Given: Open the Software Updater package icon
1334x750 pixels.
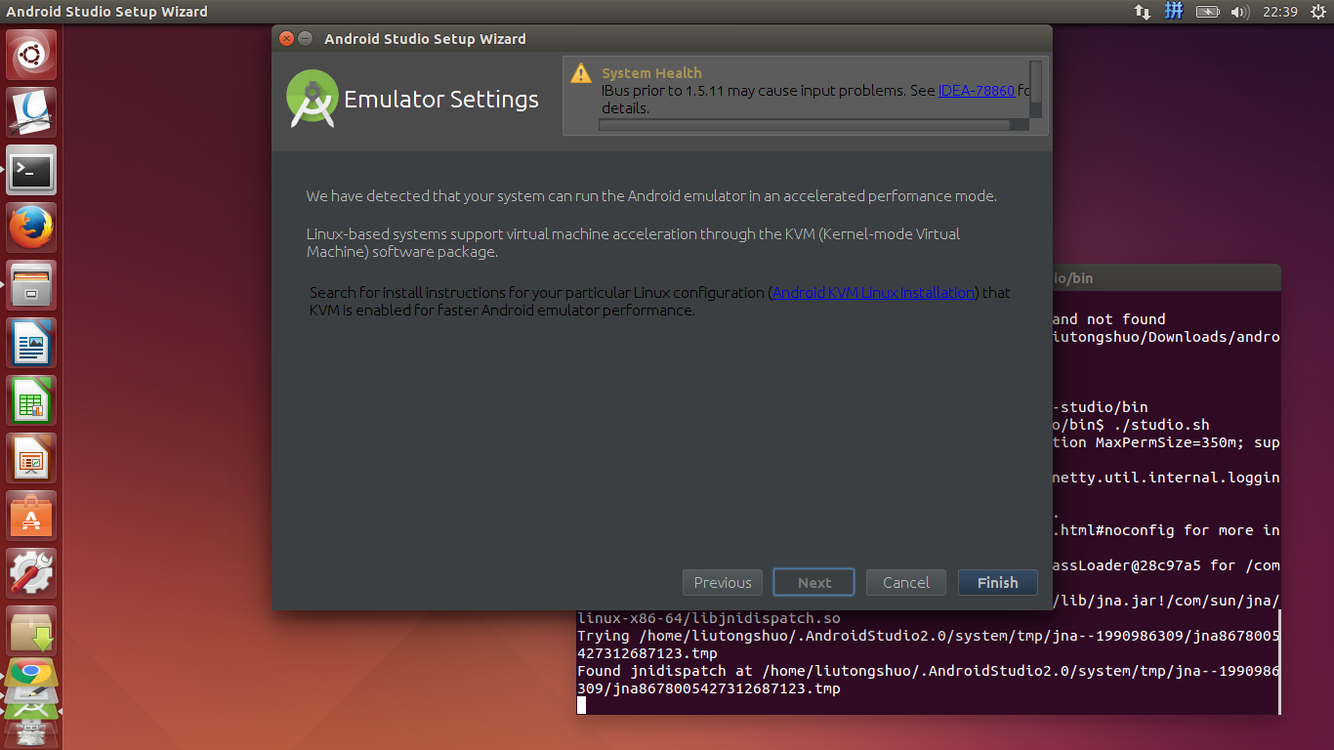Looking at the screenshot, I should tap(31, 631).
